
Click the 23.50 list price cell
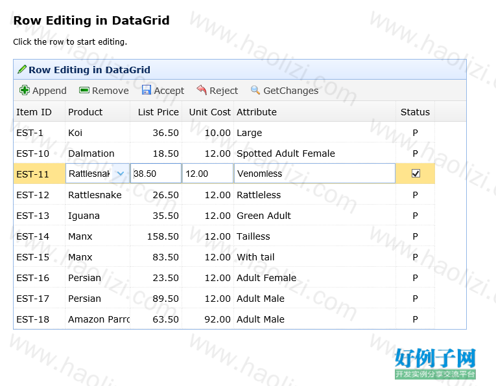click(156, 277)
